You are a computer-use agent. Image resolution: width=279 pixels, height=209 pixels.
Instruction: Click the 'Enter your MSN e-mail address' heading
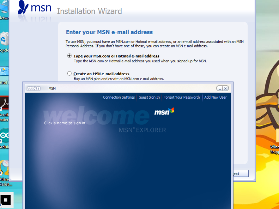(109, 32)
